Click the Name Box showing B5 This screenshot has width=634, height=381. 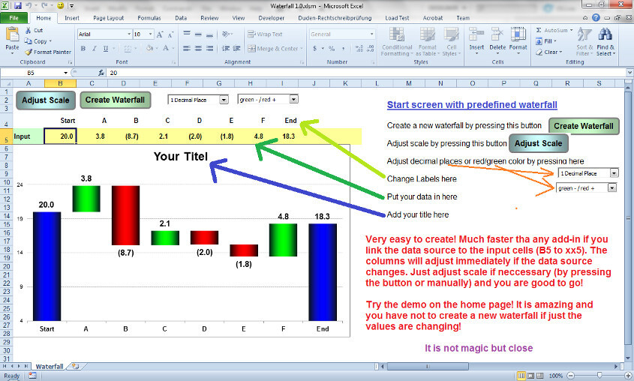(32, 73)
